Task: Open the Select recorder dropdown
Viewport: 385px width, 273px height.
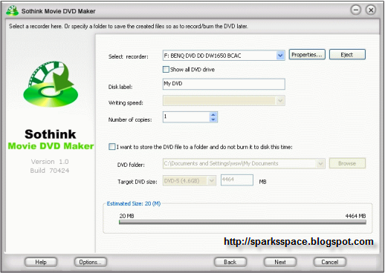Action: coord(280,56)
